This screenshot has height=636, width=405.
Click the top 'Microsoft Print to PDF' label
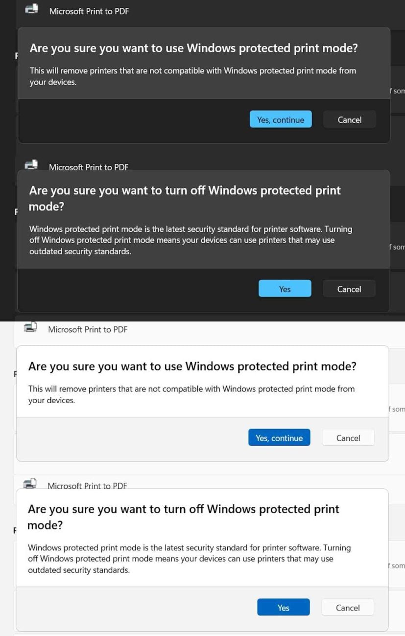click(89, 11)
